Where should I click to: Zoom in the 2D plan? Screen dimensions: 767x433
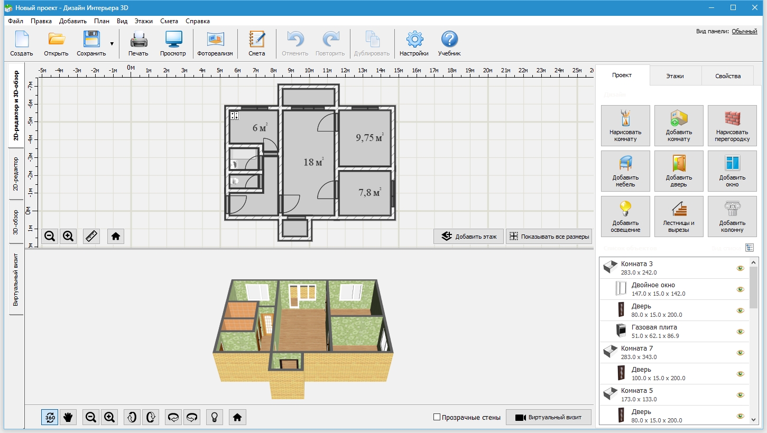[68, 236]
